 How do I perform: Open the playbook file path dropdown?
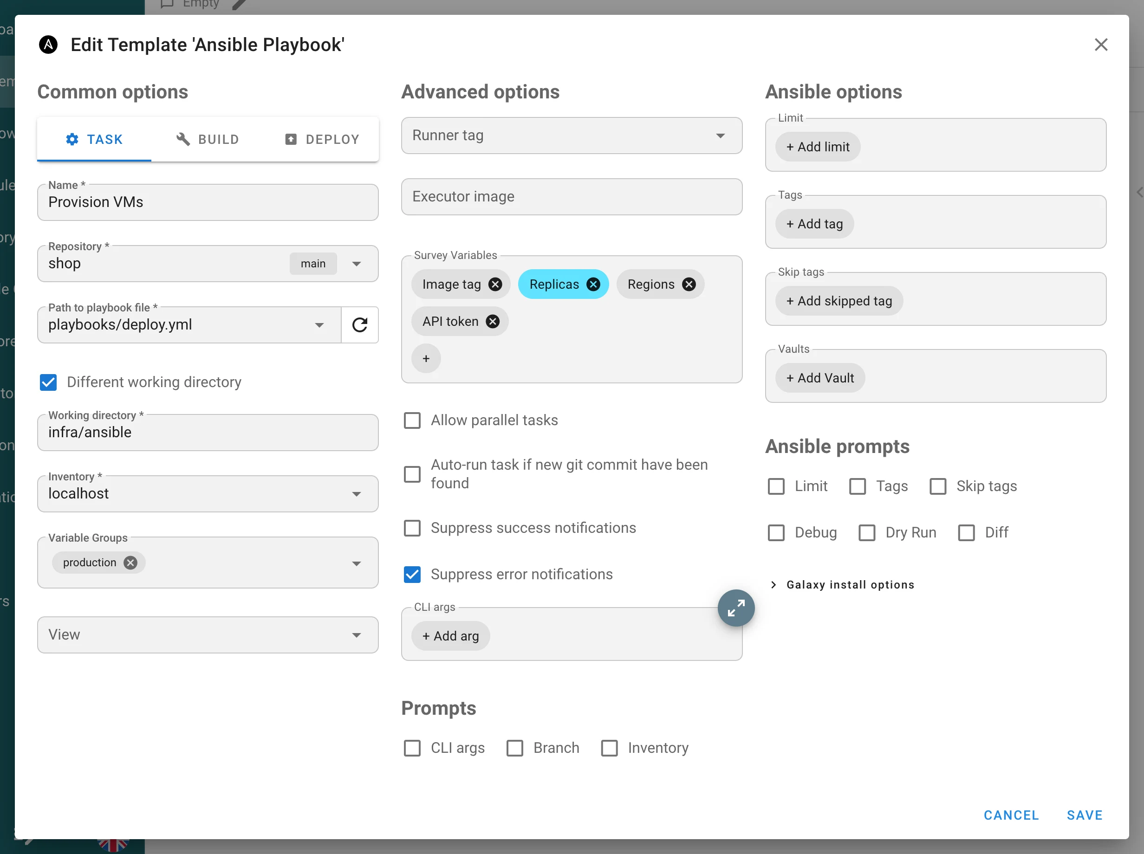(319, 325)
